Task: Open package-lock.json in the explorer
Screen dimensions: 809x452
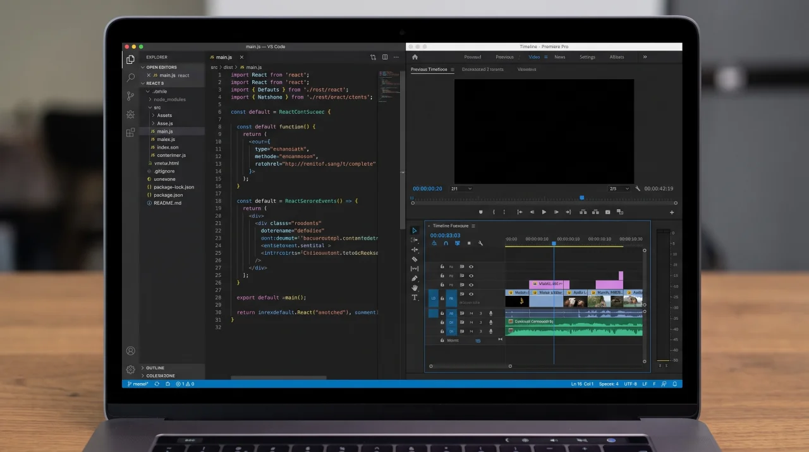Action: tap(174, 187)
